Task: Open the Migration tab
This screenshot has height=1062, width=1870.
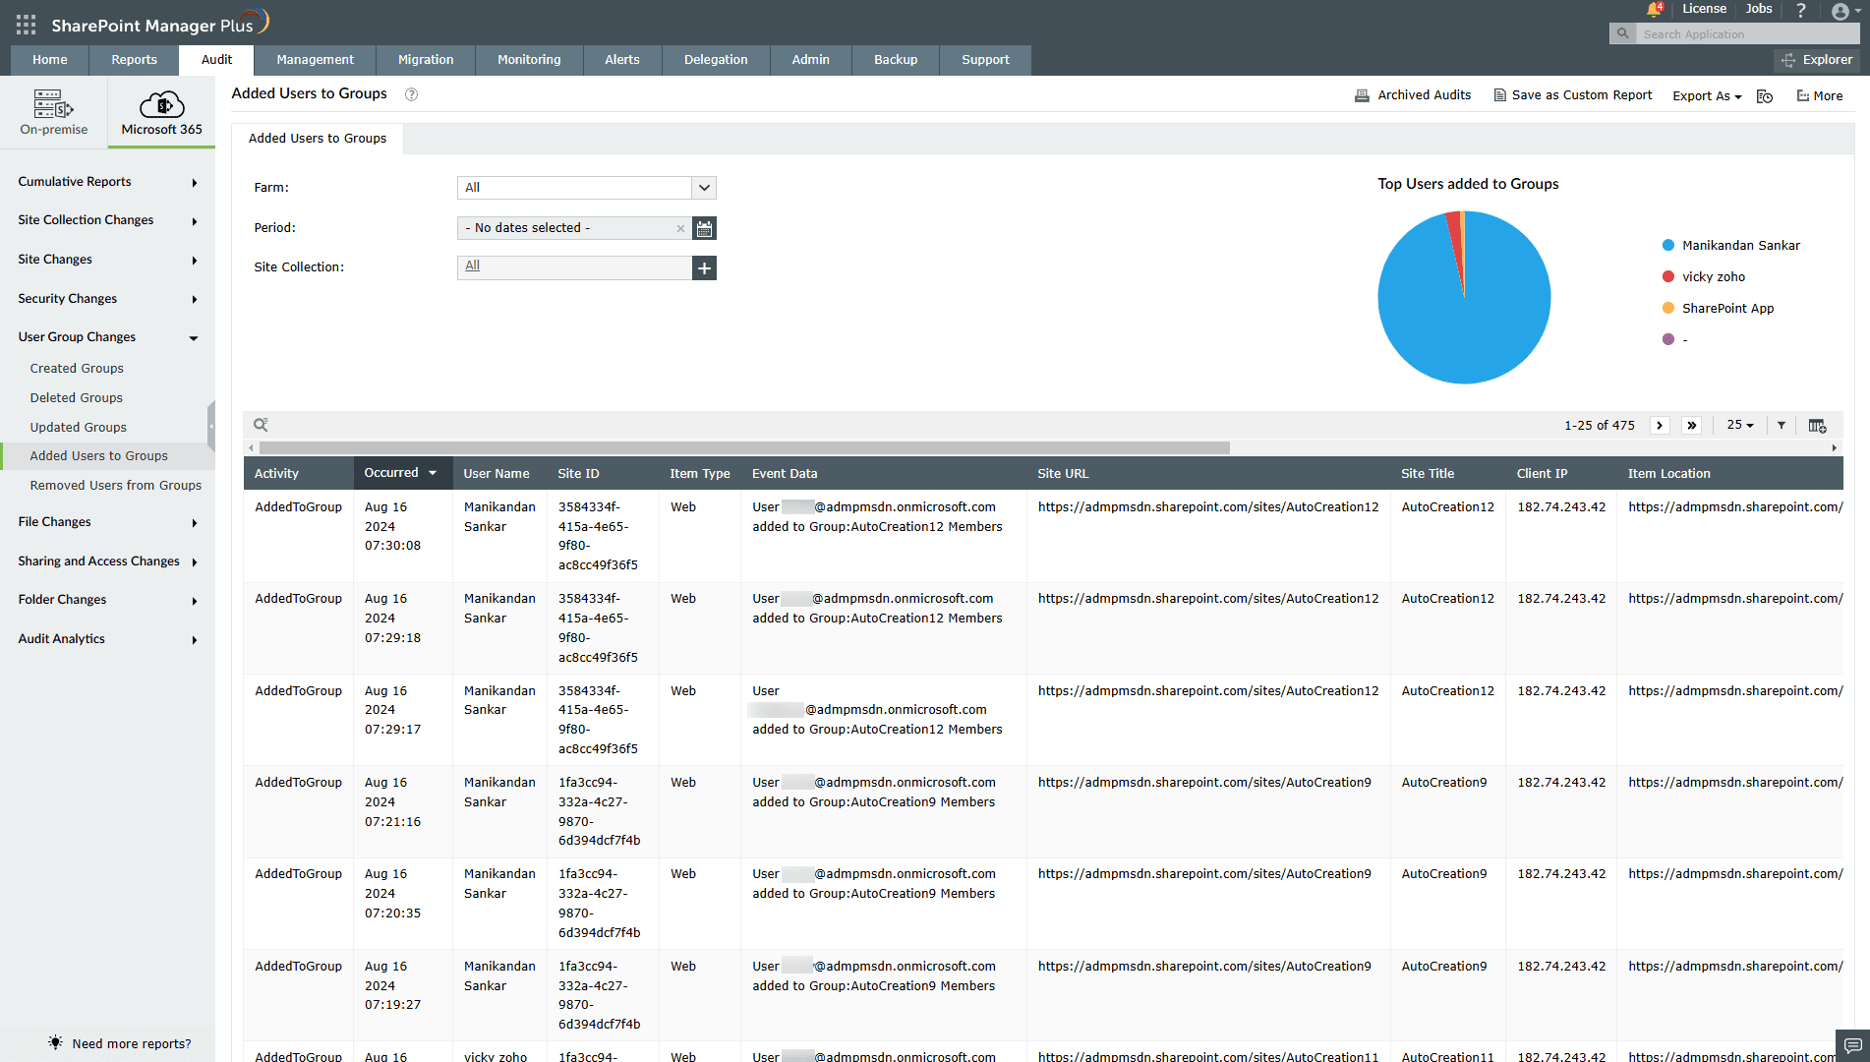Action: pyautogui.click(x=426, y=60)
